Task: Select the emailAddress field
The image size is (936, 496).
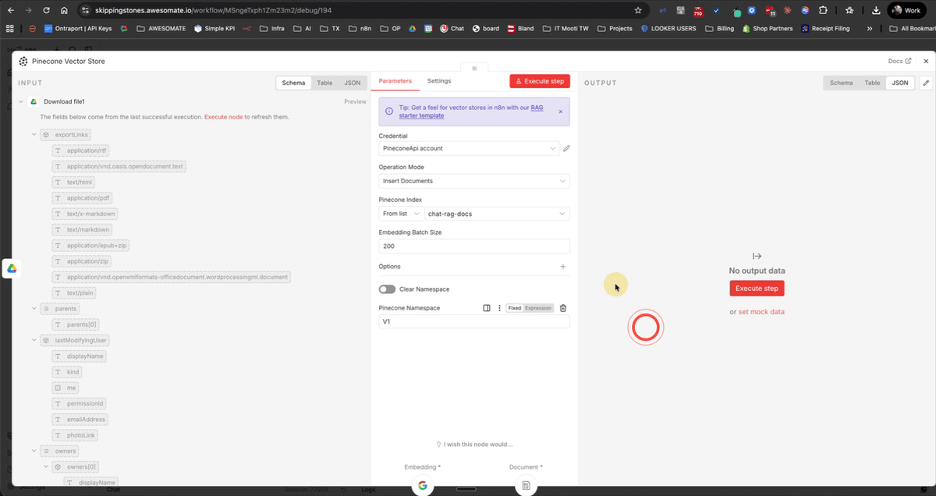Action: 80,420
